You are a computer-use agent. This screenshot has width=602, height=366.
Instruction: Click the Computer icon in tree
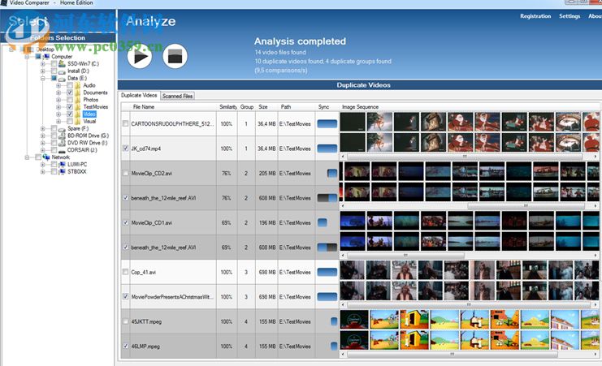pyautogui.click(x=46, y=56)
